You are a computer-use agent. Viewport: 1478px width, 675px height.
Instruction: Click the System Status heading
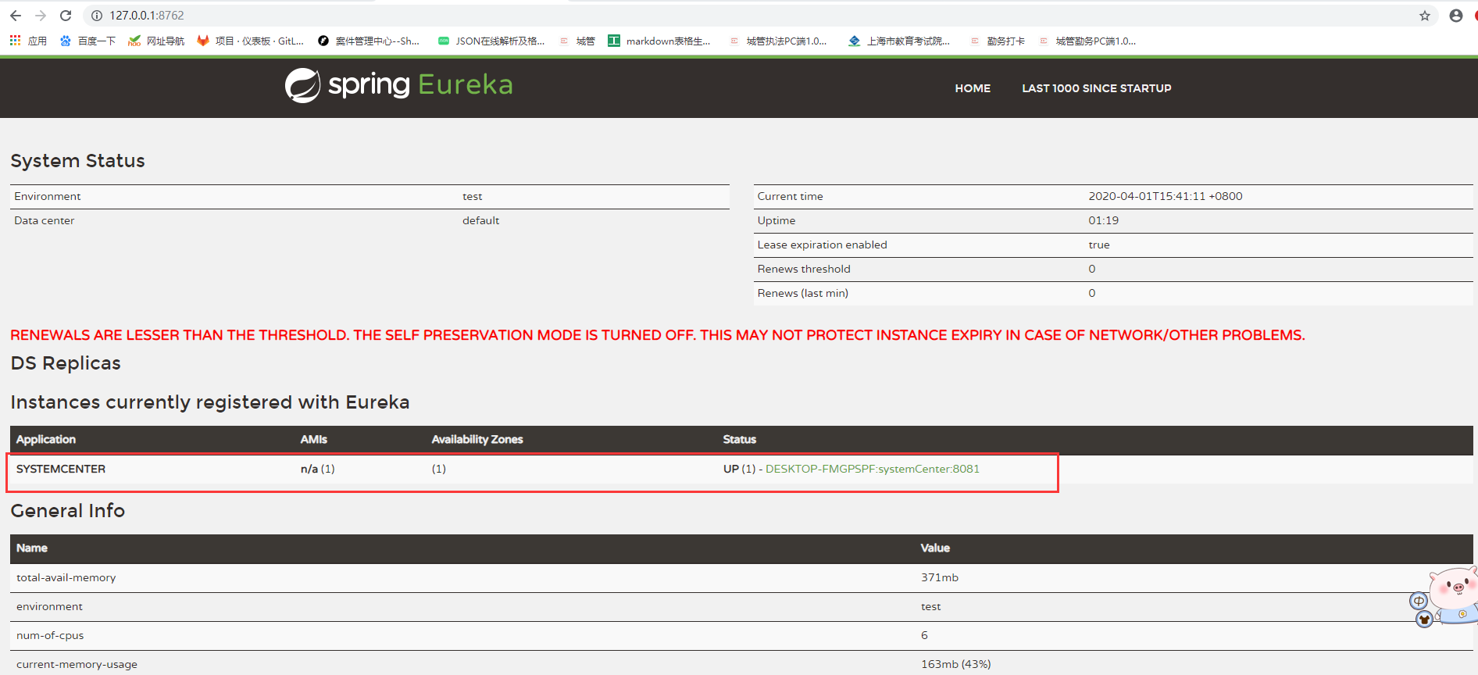(78, 160)
